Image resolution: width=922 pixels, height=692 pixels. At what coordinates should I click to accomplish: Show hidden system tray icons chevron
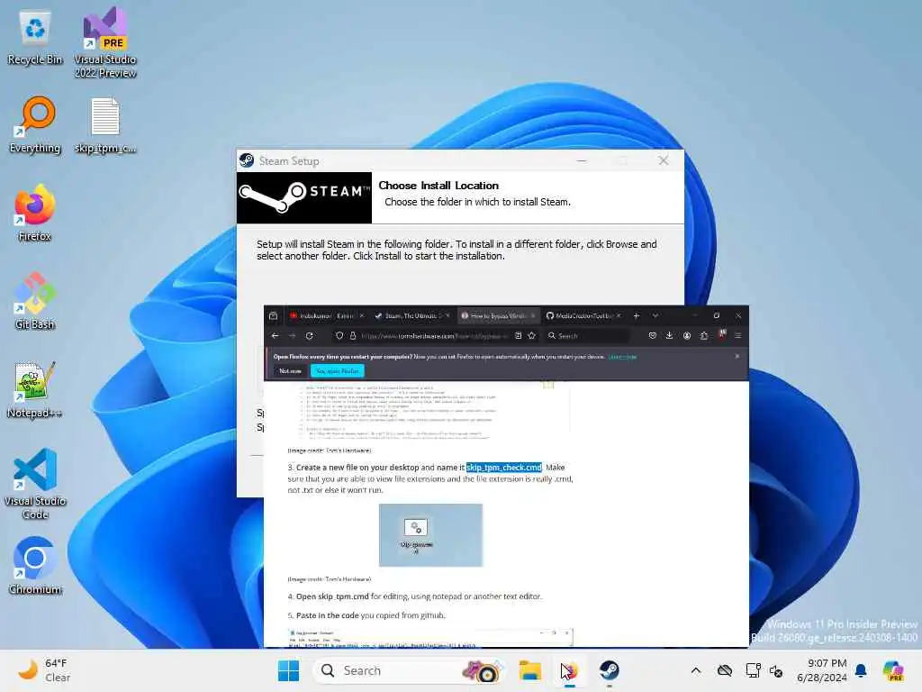[x=696, y=670]
